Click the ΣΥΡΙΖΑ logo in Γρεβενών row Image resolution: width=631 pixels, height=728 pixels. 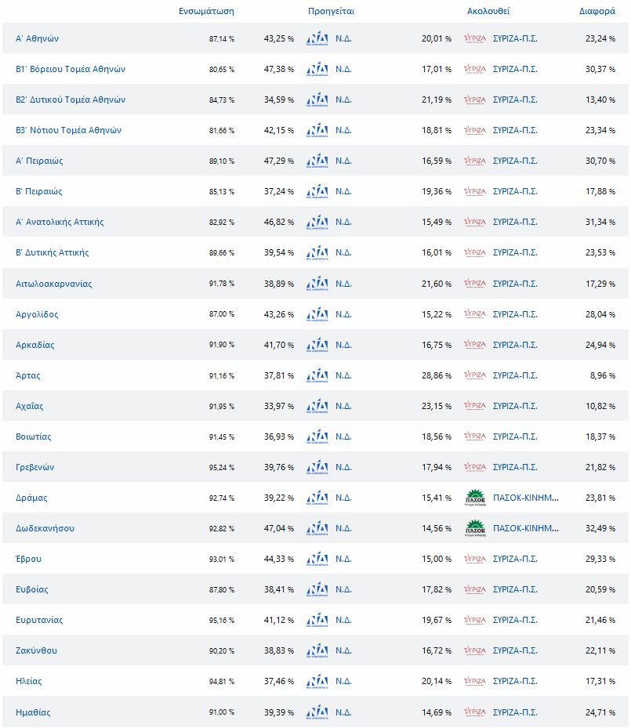point(475,467)
